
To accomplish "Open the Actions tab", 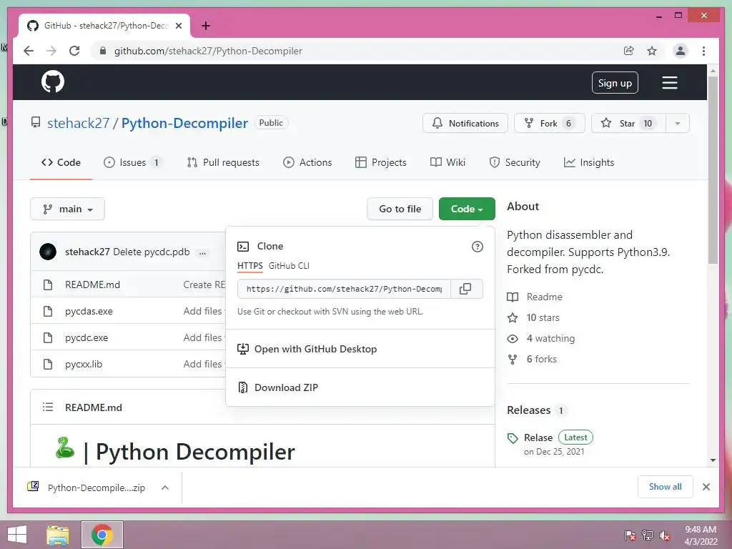I will [307, 162].
